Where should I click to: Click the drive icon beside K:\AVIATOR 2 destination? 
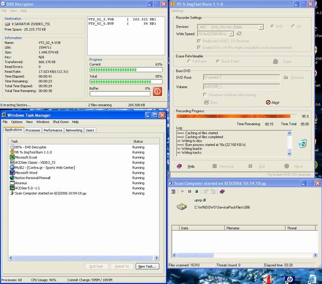tap(8, 24)
